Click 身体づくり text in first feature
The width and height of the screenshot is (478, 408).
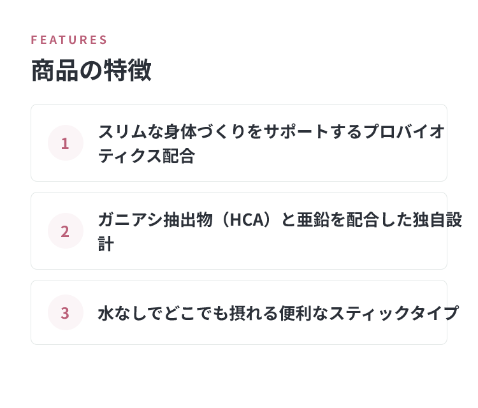[x=205, y=132]
